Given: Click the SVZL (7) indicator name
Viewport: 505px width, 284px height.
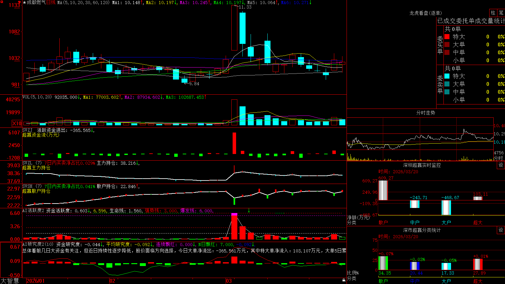Looking at the screenshot, I should 32,163.
